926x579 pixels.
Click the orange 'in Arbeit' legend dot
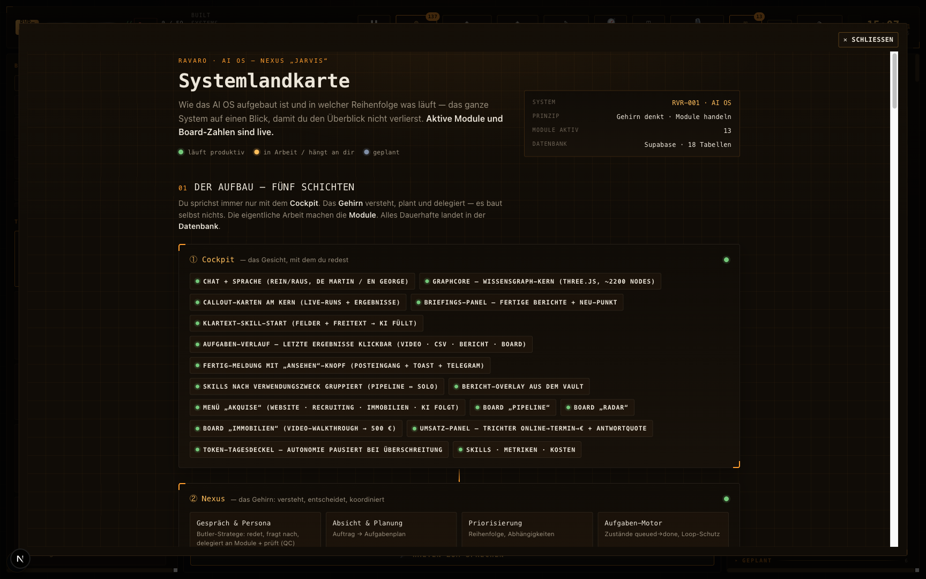[257, 152]
